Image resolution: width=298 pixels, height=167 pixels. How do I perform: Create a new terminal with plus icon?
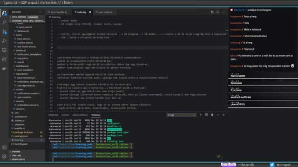point(201,115)
